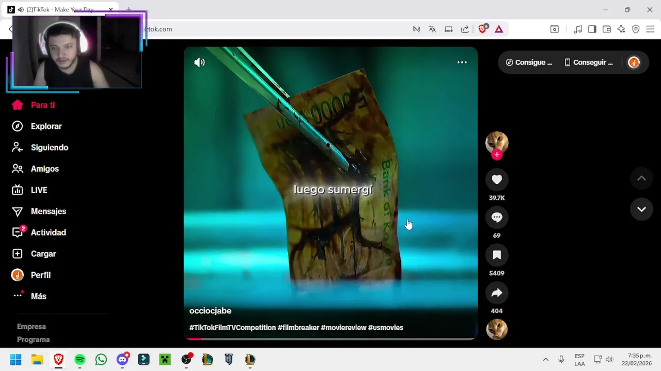Open the Windows Start menu

click(15, 359)
